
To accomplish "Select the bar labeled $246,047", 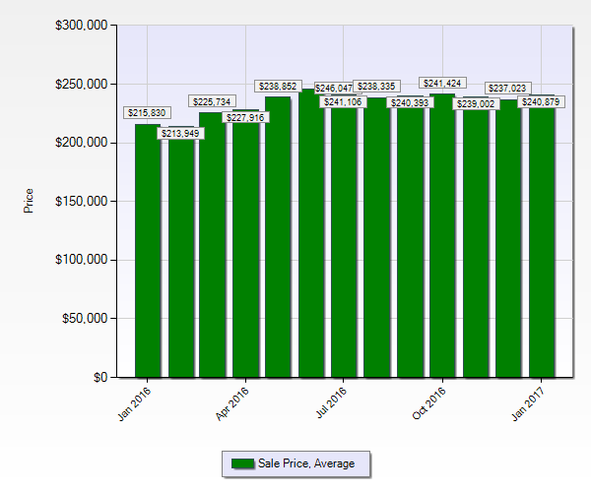I will click(x=311, y=232).
